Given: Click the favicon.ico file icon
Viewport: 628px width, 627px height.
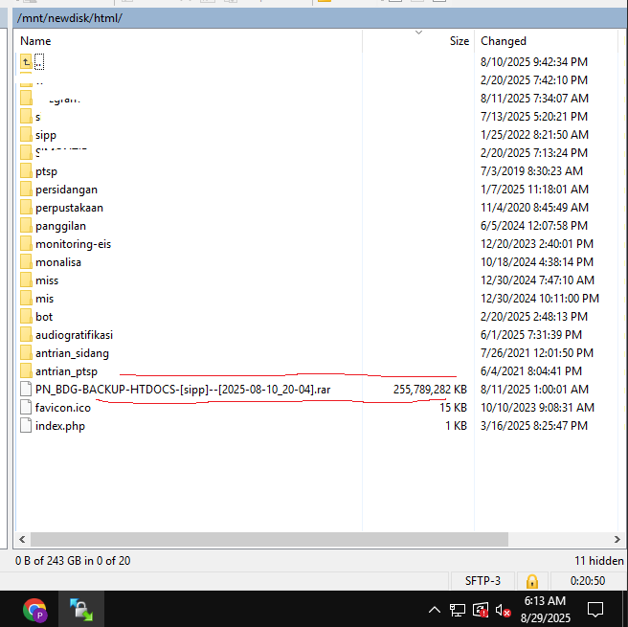Looking at the screenshot, I should pyautogui.click(x=26, y=407).
